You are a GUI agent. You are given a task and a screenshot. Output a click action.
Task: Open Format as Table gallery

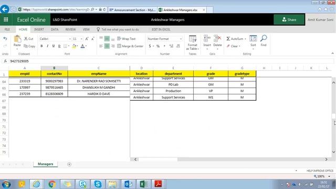193,43
